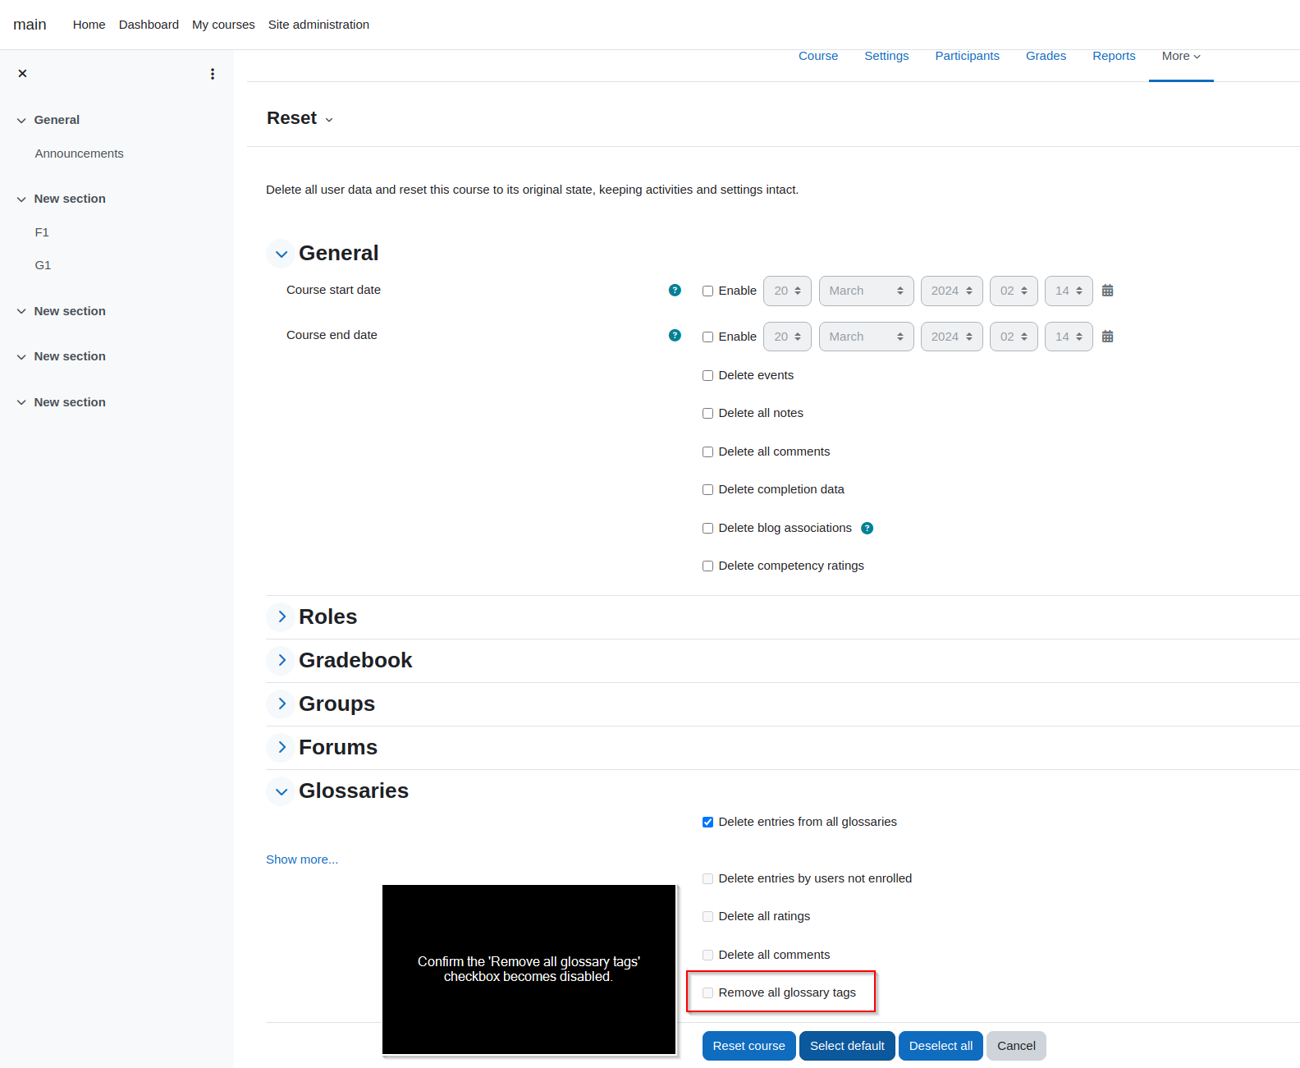Open start date year dropdown

pyautogui.click(x=951, y=291)
